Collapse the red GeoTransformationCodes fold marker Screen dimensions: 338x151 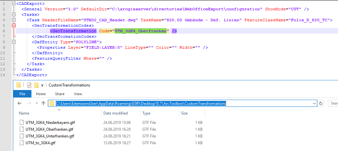13,25
